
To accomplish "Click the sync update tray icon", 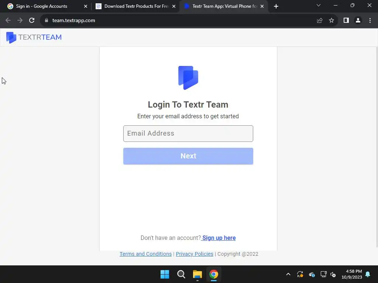I will (300, 274).
